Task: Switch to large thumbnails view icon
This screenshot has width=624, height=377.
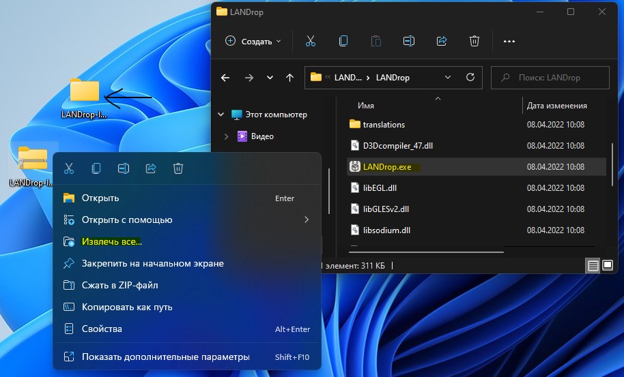Action: pos(608,265)
